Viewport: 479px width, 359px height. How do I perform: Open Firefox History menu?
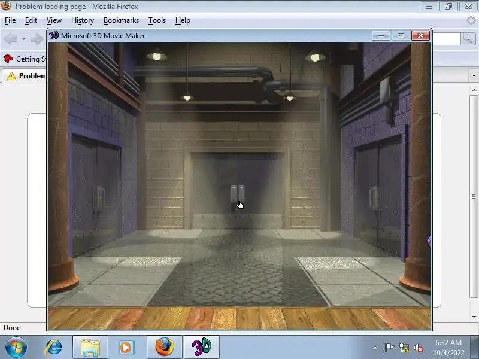point(83,20)
